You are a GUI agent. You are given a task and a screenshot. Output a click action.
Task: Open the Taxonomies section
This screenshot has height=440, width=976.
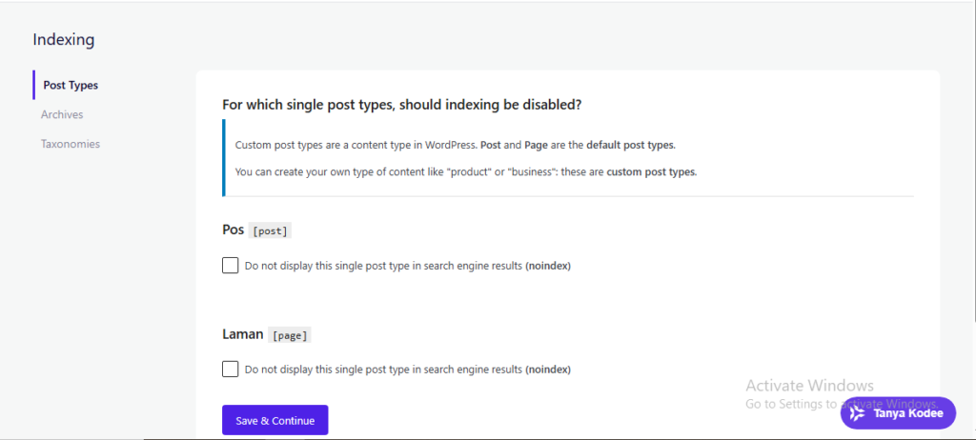71,144
